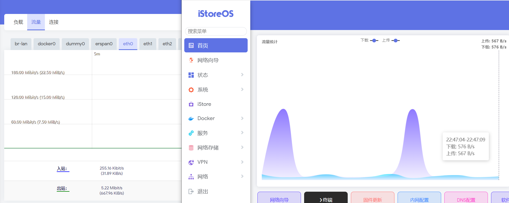The image size is (509, 203).
Task: Select the eth0 interface tab
Action: click(x=128, y=44)
